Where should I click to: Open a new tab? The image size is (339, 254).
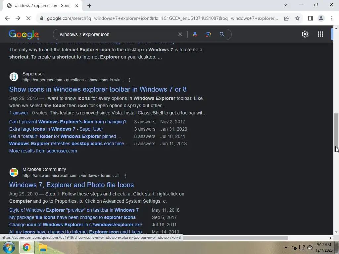pyautogui.click(x=89, y=6)
